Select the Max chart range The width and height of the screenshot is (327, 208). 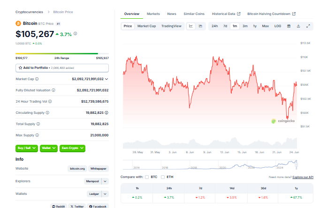click(x=265, y=26)
